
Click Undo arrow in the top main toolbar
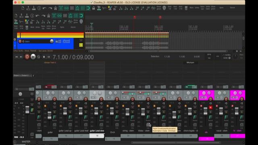(x=44, y=8)
